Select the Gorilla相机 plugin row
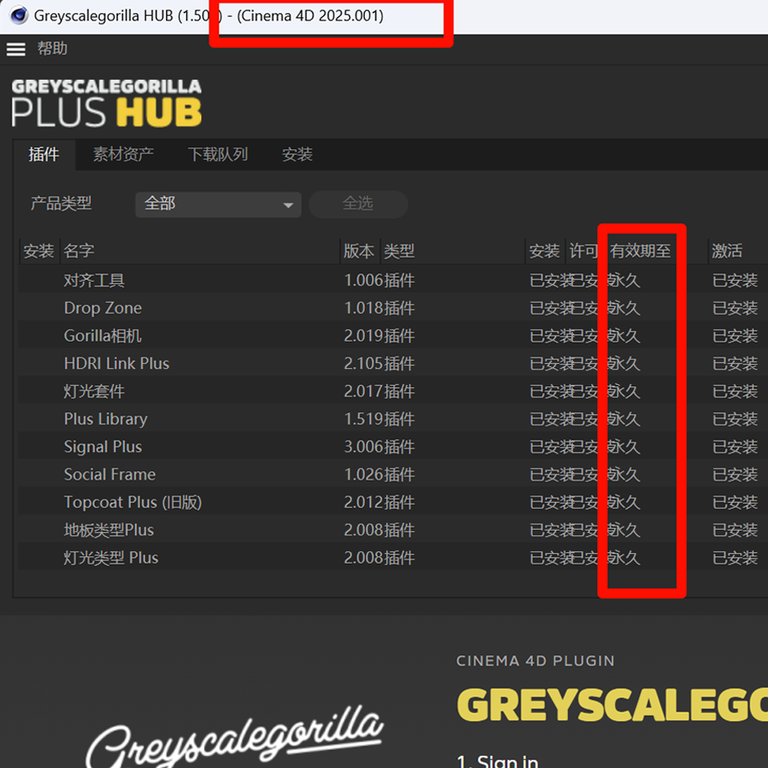Screen dimensions: 768x768 [393, 336]
